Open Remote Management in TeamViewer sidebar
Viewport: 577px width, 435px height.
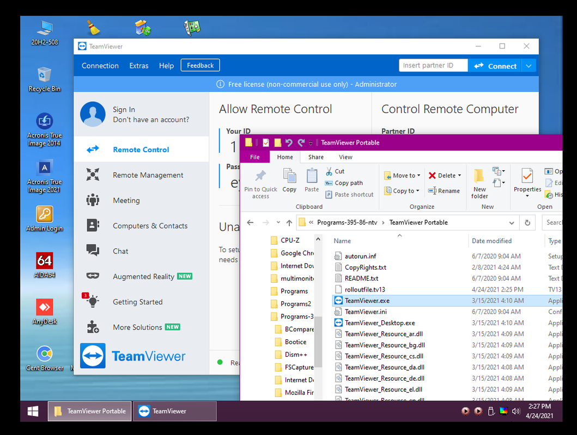pos(141,175)
